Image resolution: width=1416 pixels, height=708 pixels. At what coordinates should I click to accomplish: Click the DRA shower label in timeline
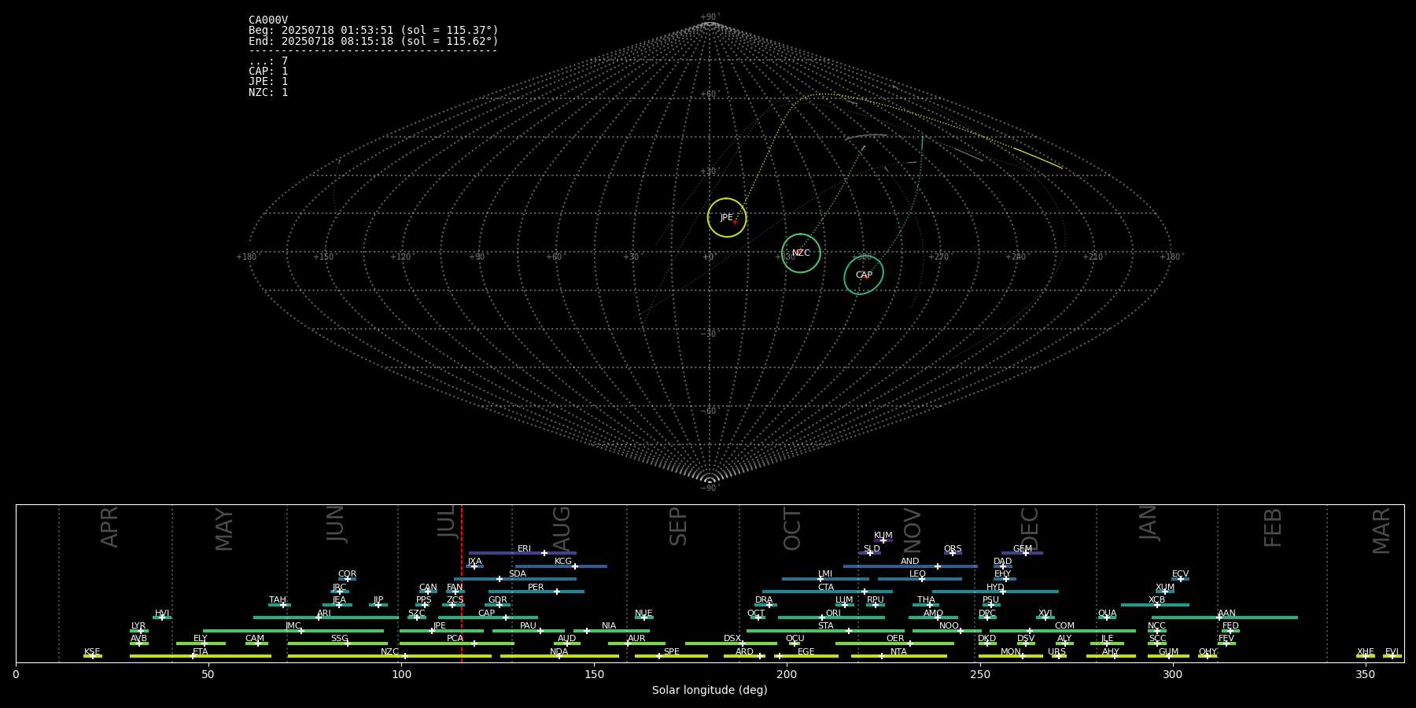click(x=764, y=600)
